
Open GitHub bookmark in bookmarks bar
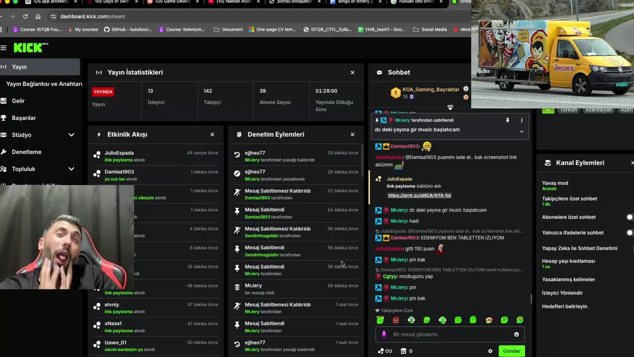(129, 29)
